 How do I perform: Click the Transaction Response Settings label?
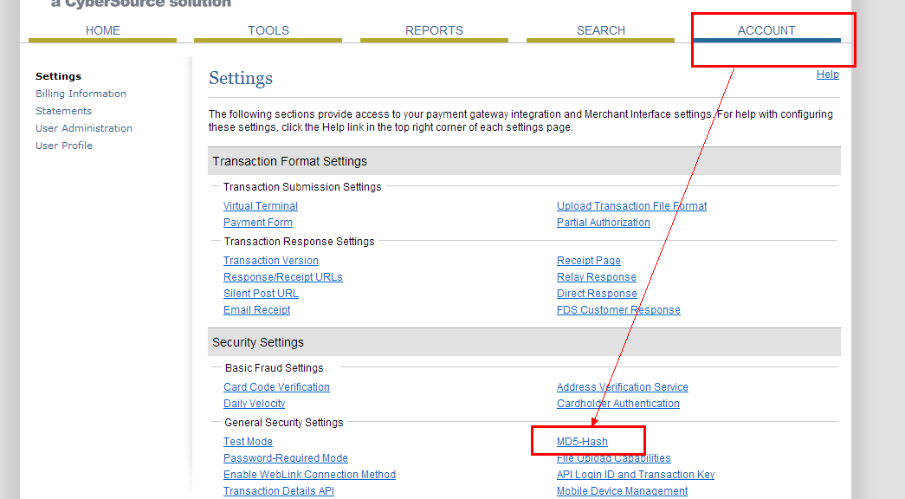[299, 242]
